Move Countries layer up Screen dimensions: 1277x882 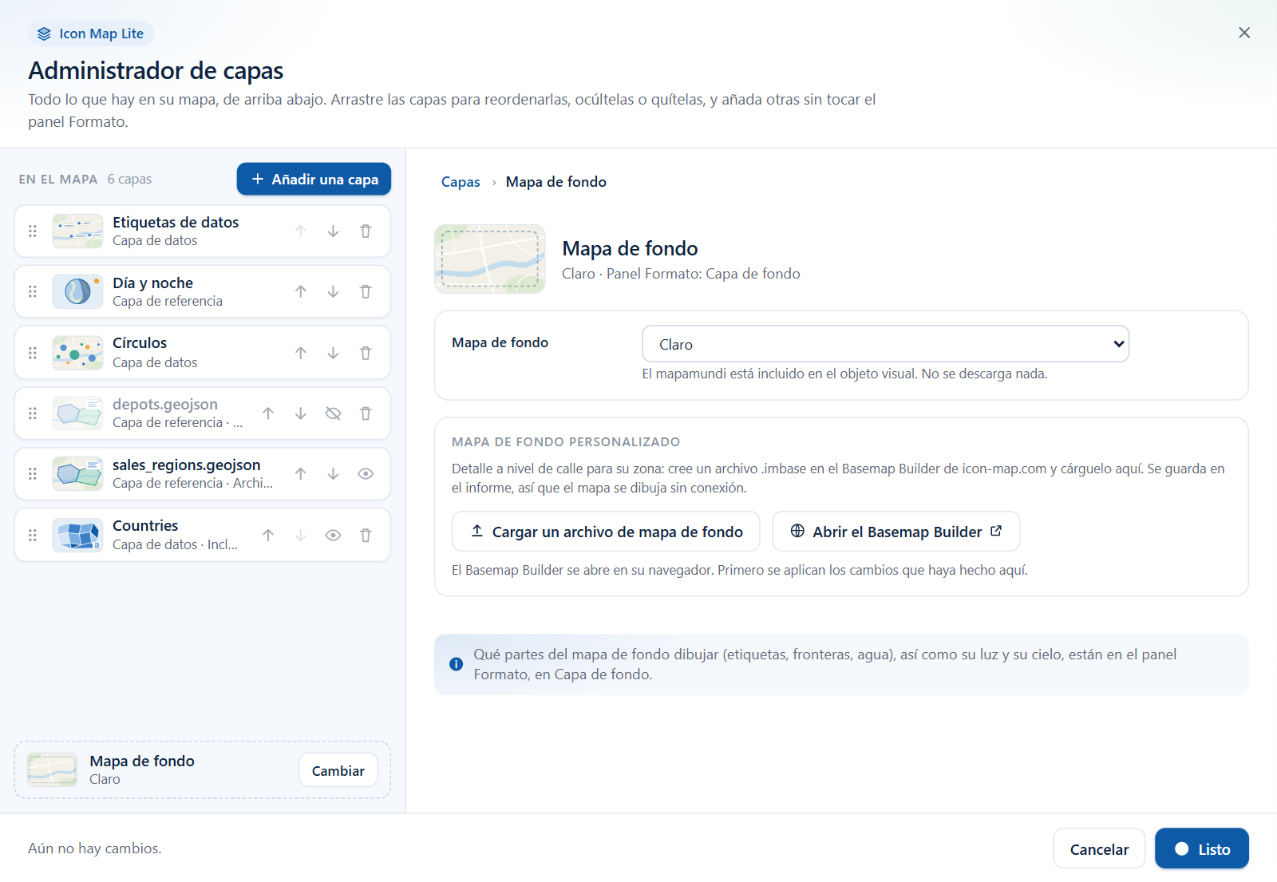268,536
